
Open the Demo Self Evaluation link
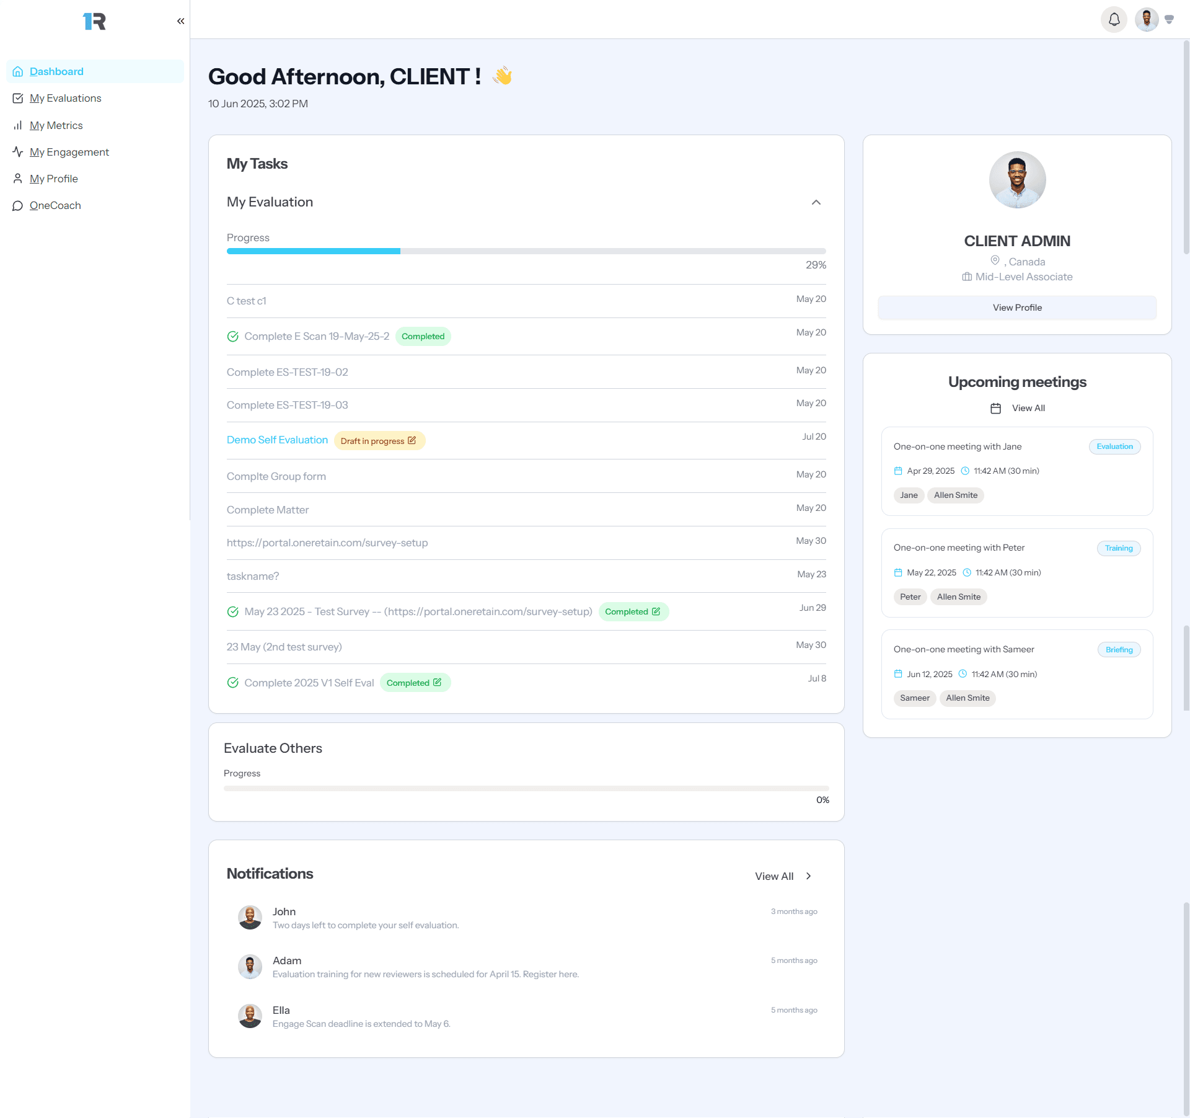pyautogui.click(x=277, y=440)
